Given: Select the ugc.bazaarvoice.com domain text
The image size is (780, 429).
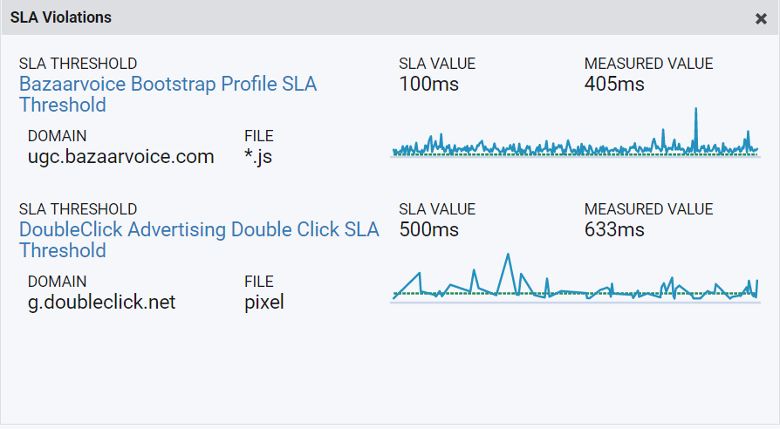Looking at the screenshot, I should (x=121, y=157).
